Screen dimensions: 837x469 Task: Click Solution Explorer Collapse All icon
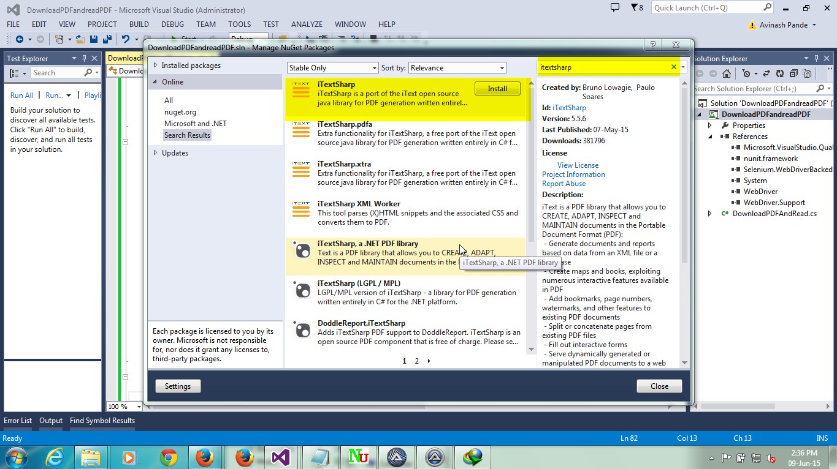[793, 73]
